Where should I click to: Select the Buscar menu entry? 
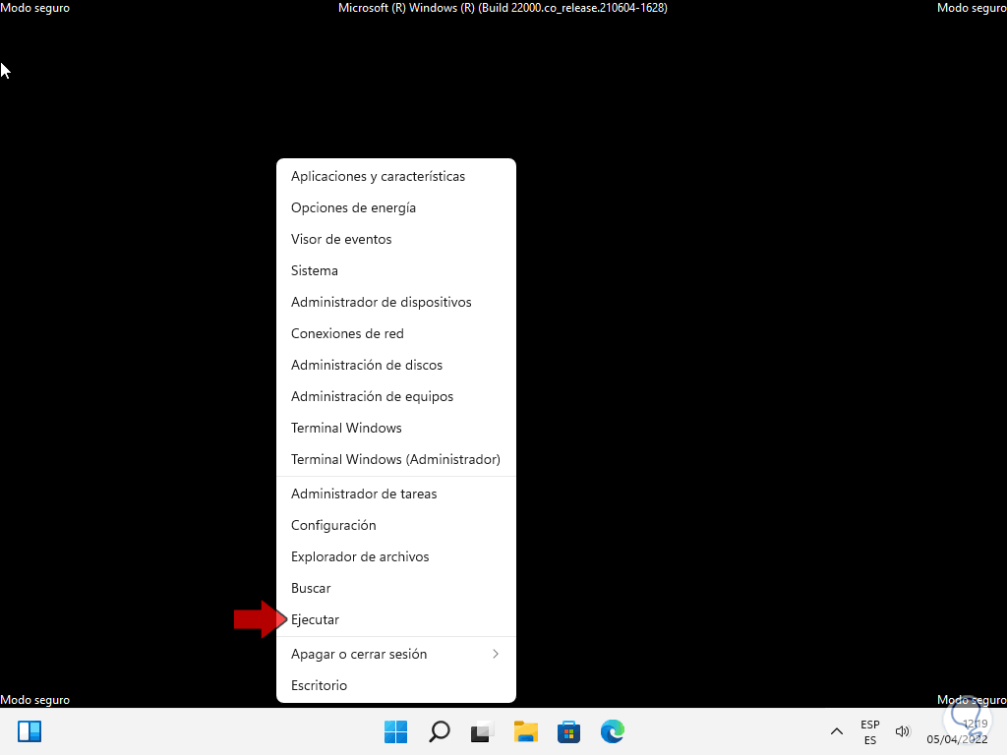click(396, 588)
